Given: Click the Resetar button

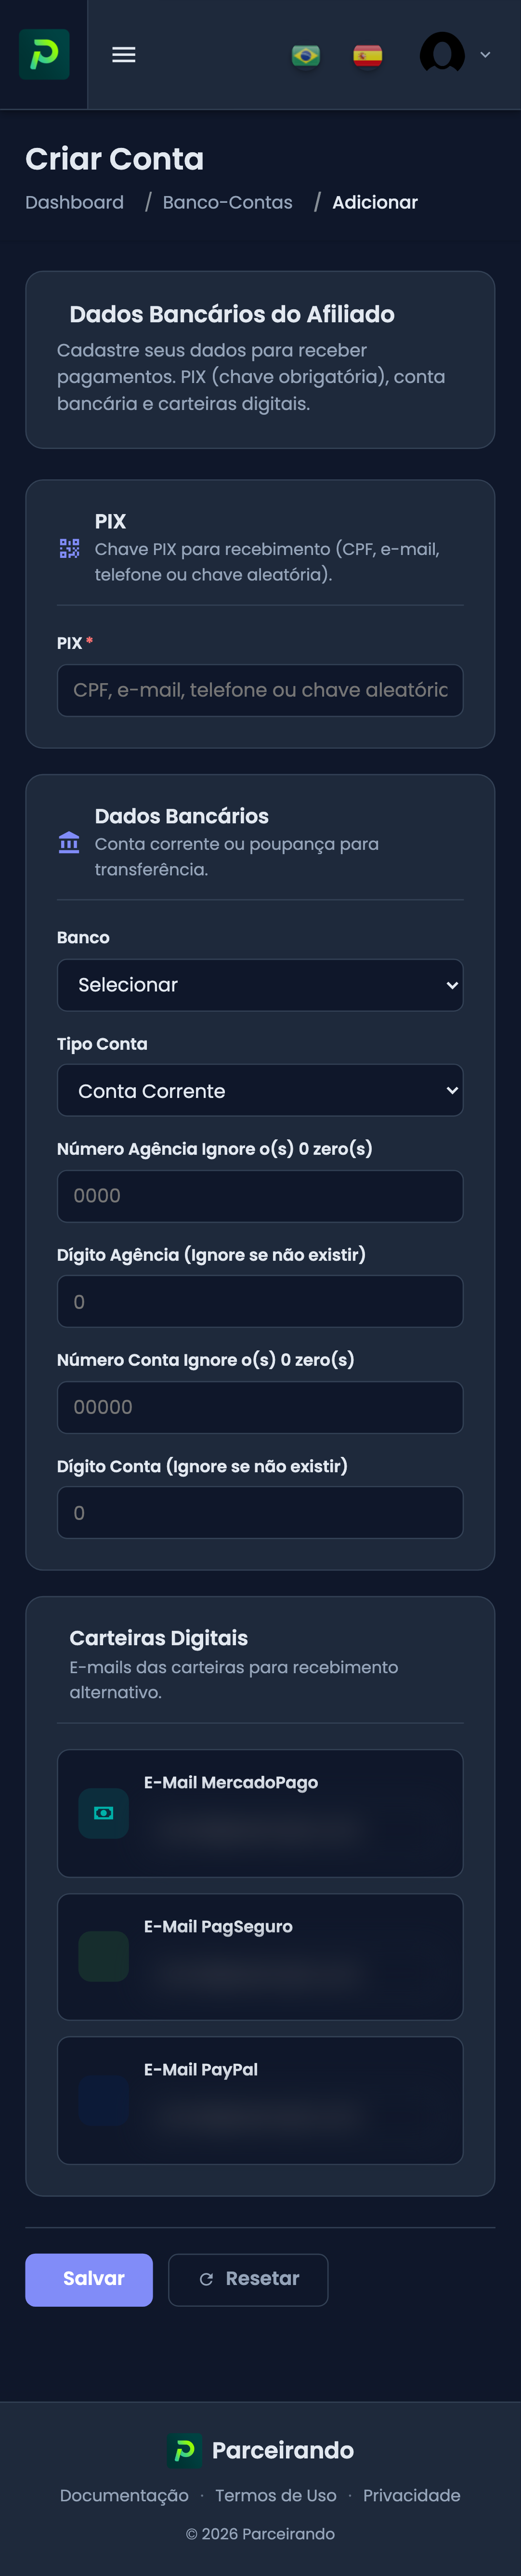Looking at the screenshot, I should pos(248,2280).
